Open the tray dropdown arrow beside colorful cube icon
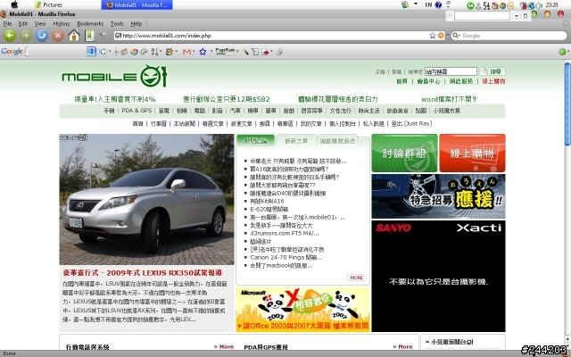The image size is (571, 357). click(x=416, y=4)
